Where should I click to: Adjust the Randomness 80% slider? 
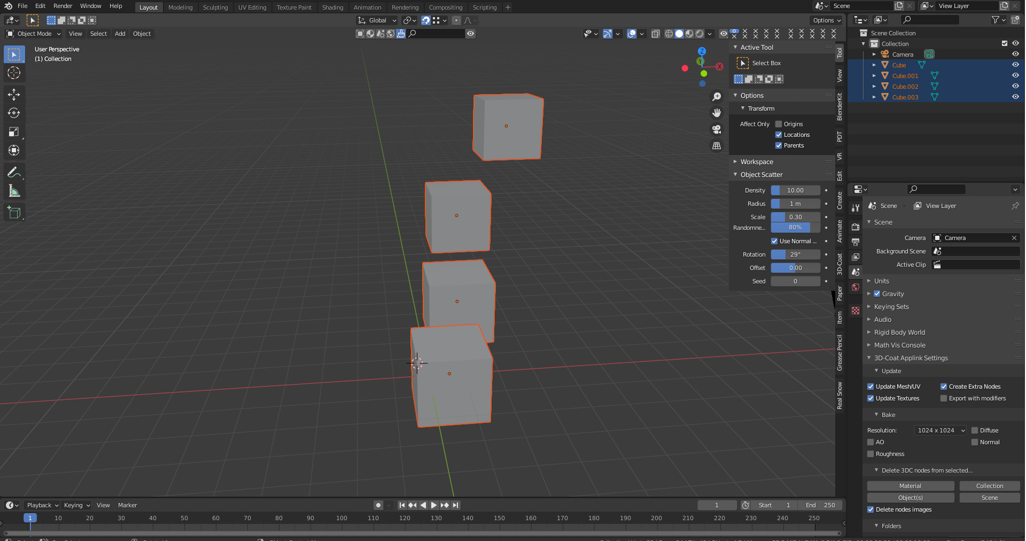795,227
